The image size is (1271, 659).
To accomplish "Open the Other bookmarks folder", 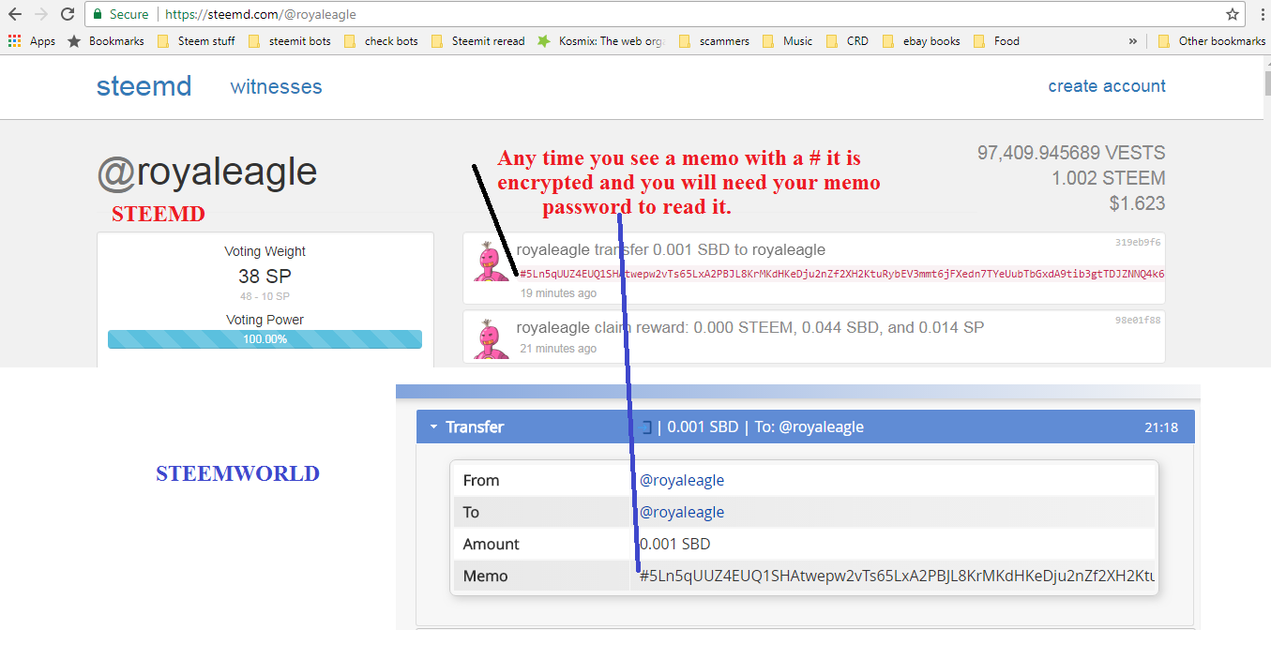I will 1212,41.
